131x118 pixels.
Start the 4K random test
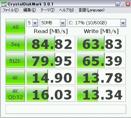pos(15,77)
